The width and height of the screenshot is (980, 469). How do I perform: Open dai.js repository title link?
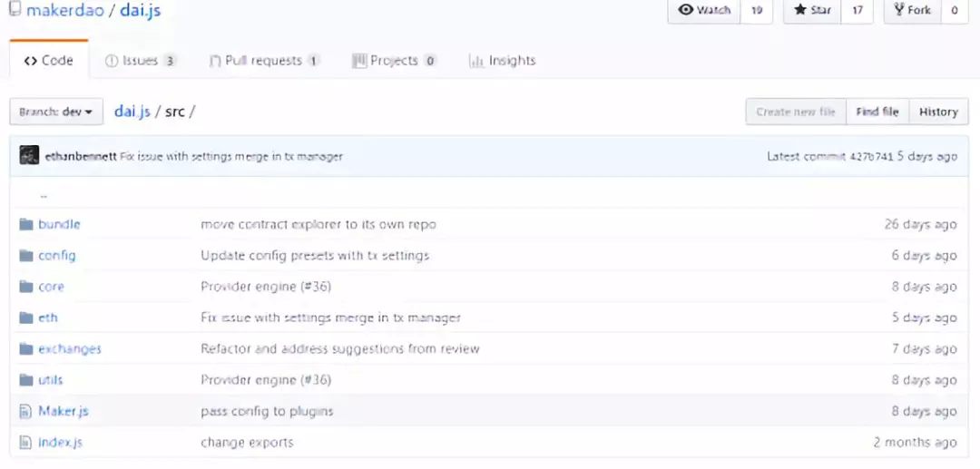click(x=141, y=10)
